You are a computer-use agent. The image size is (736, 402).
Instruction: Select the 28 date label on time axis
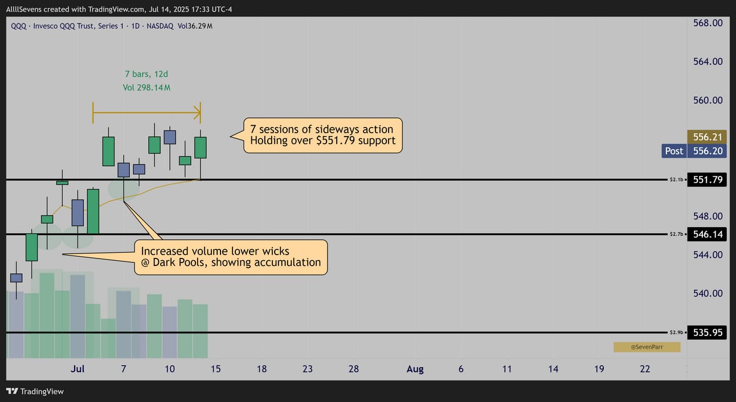(x=354, y=369)
